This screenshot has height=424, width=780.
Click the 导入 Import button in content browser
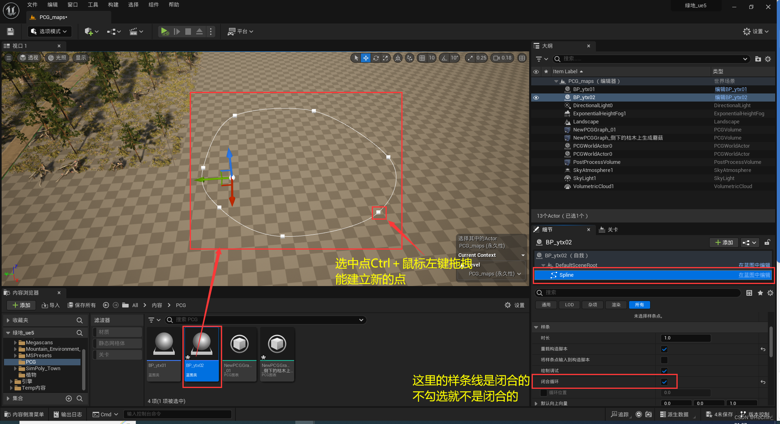(51, 305)
